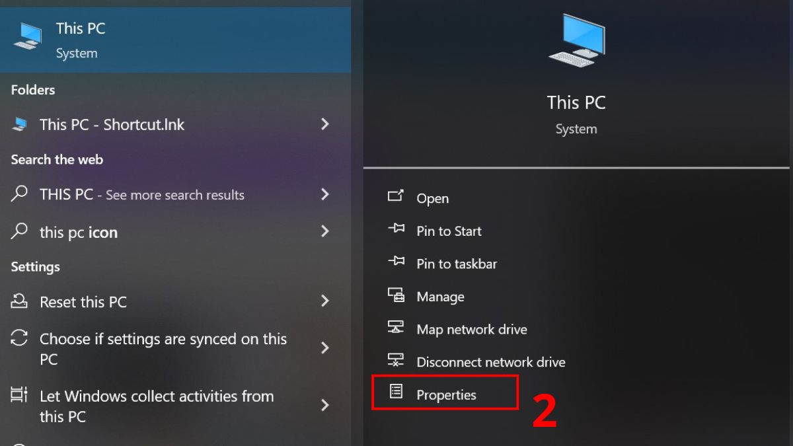Expand the Reset this PC result
793x446 pixels.
point(325,301)
